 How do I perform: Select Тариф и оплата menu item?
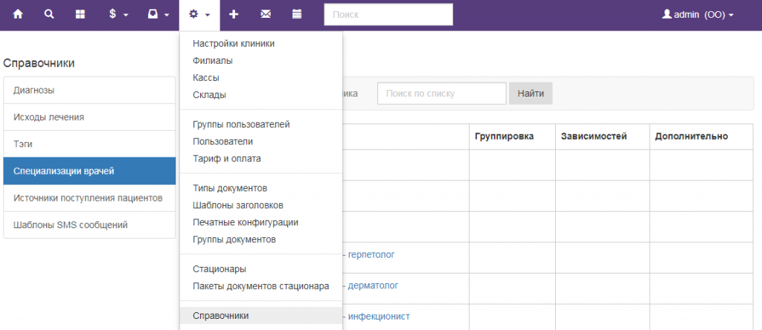tap(261, 159)
